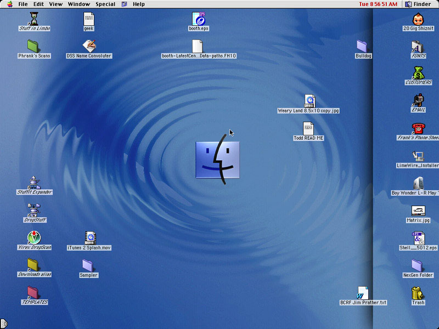Select the FONTS alias icon
The height and width of the screenshot is (329, 439).
[x=418, y=47]
